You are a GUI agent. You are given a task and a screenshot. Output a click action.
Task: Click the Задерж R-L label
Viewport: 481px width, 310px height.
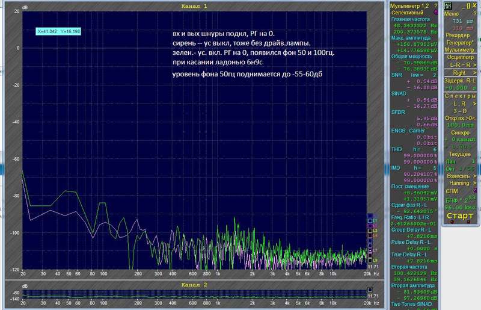[x=460, y=81]
